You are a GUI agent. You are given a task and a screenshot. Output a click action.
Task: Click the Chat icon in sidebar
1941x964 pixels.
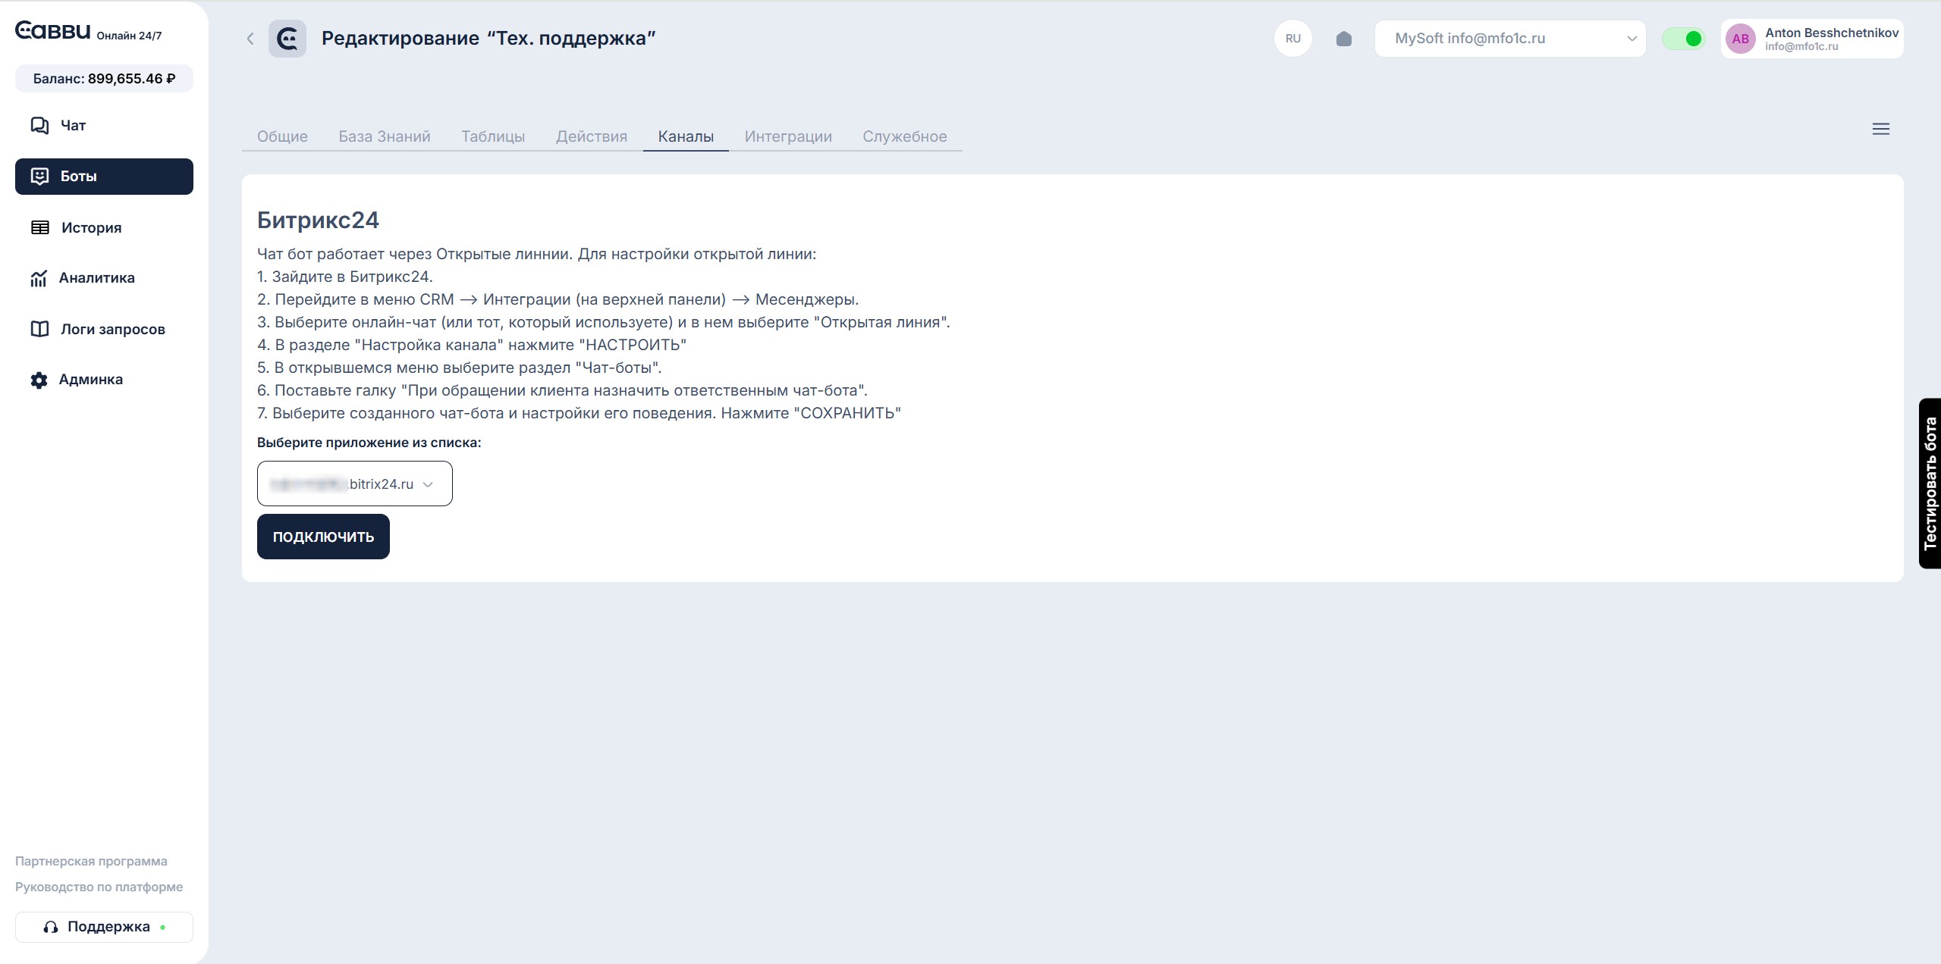coord(39,125)
